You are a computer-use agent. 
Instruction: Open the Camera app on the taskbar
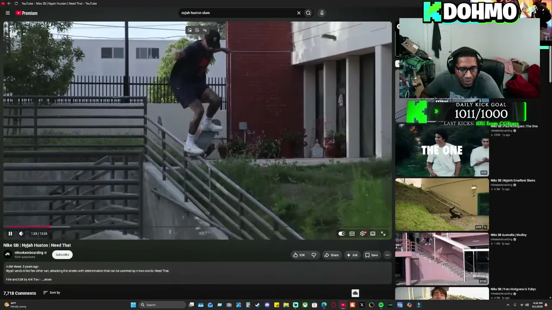pos(229,305)
